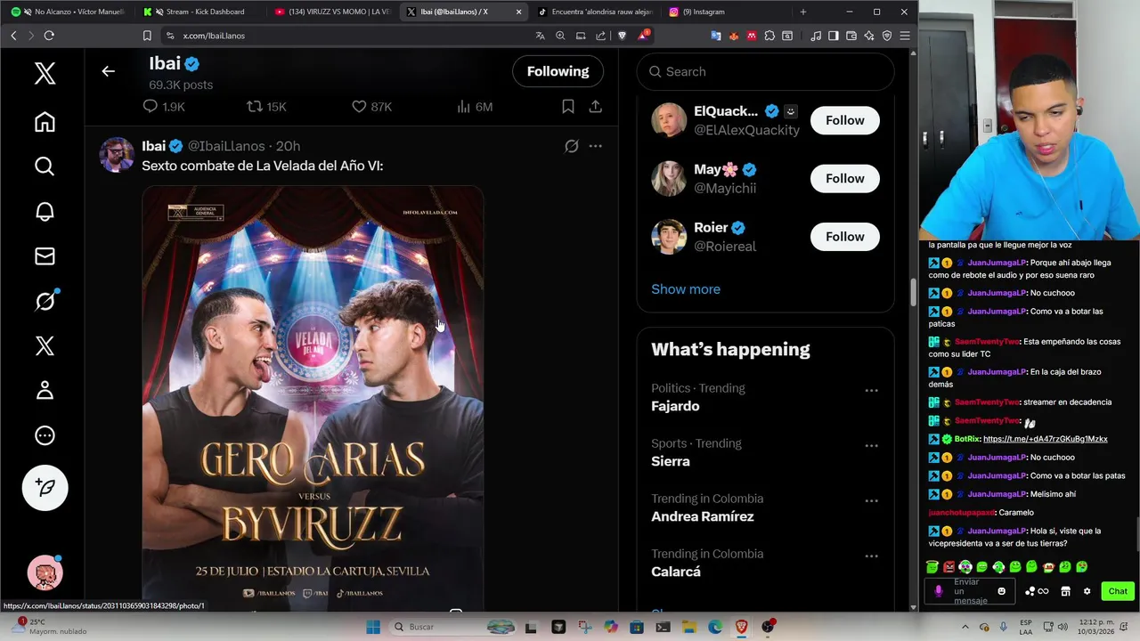Viewport: 1140px width, 641px height.
Task: Open the Fajardo trending topic
Action: [x=675, y=406]
